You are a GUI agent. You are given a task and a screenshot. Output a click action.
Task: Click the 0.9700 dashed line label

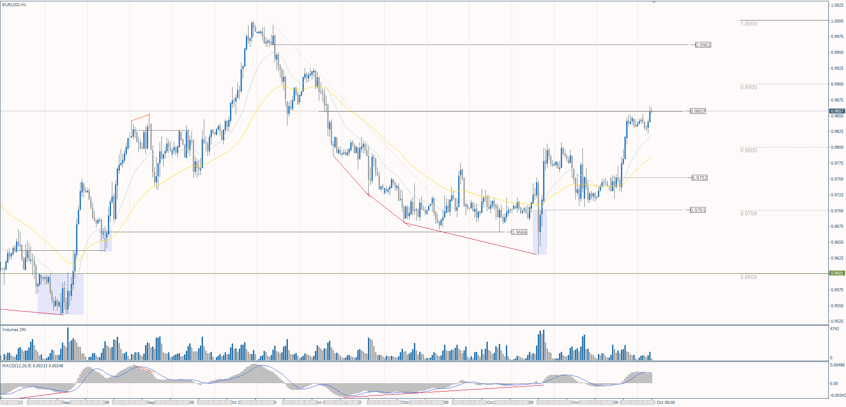(x=749, y=214)
